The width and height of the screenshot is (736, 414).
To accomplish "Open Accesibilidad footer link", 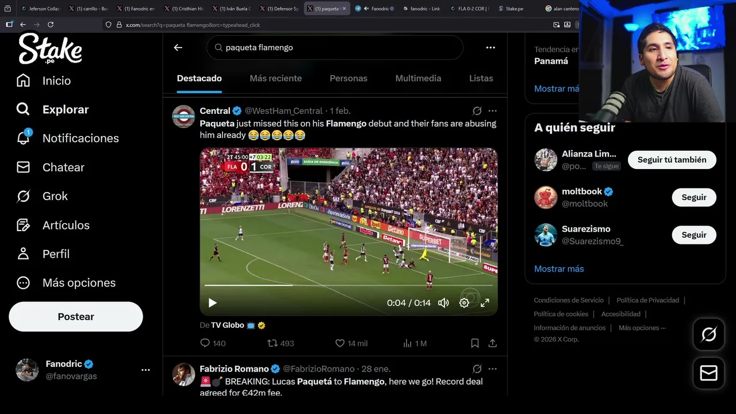I will point(620,314).
